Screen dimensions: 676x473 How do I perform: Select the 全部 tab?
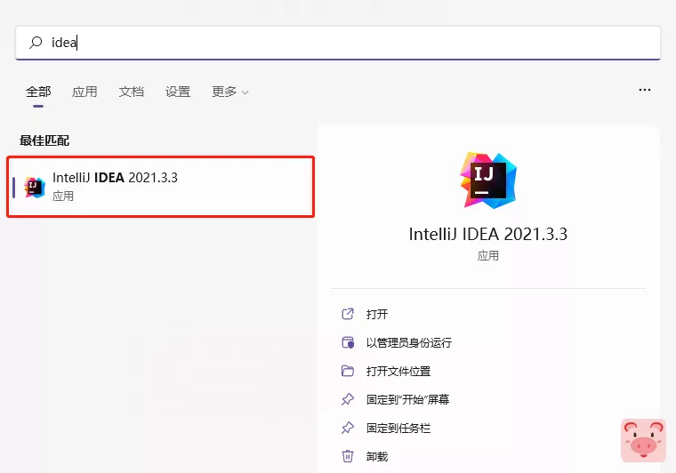38,92
